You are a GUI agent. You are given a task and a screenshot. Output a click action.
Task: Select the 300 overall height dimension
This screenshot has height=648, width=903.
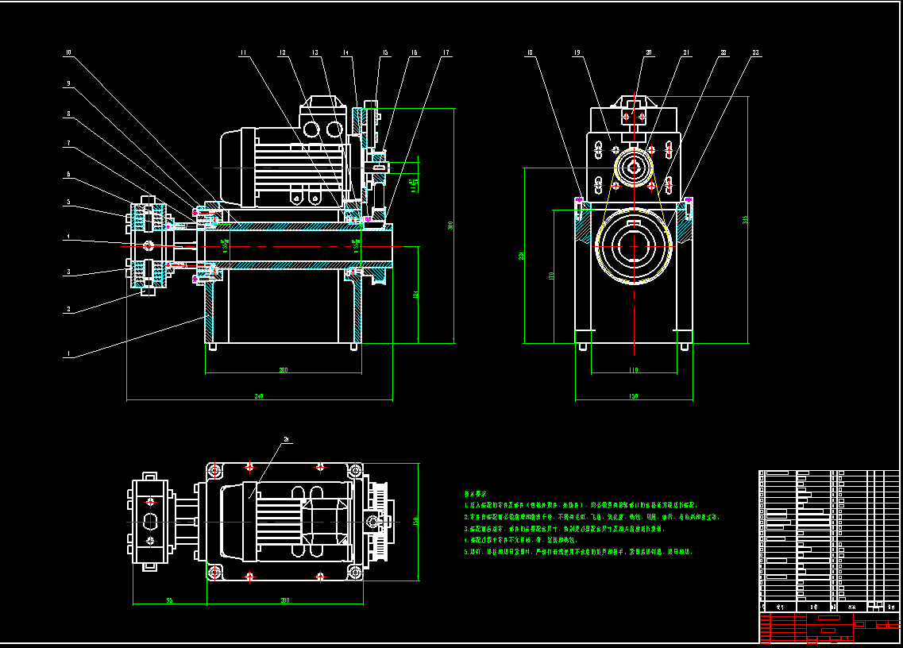click(450, 226)
